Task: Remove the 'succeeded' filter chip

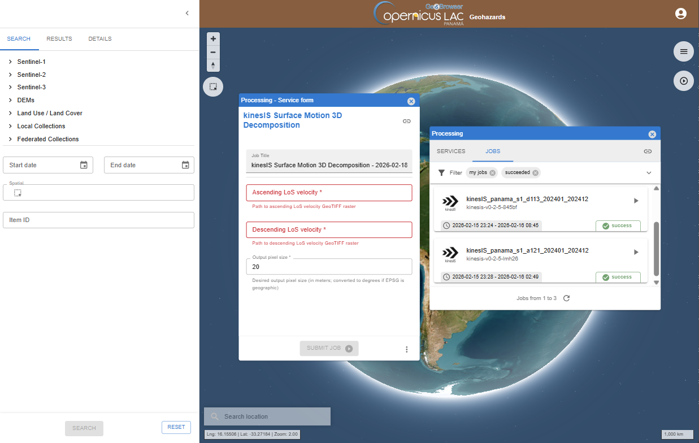Action: point(535,173)
